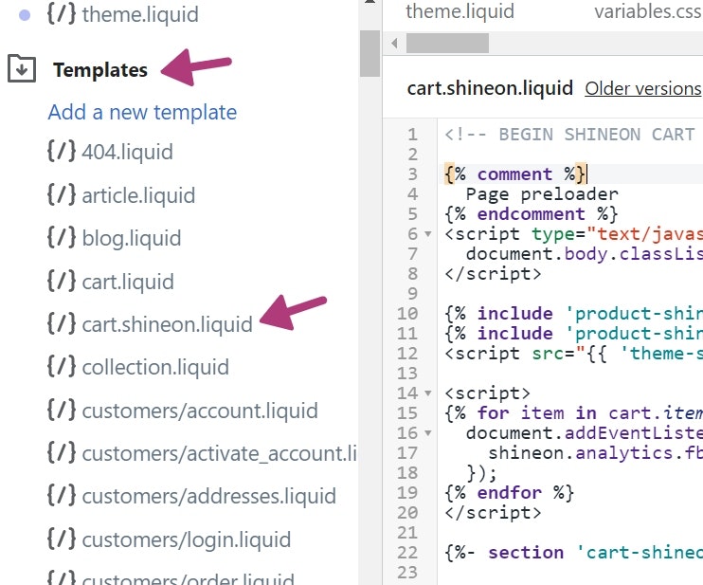Click the BEGIN SHINEON CART comment line

pyautogui.click(x=569, y=135)
